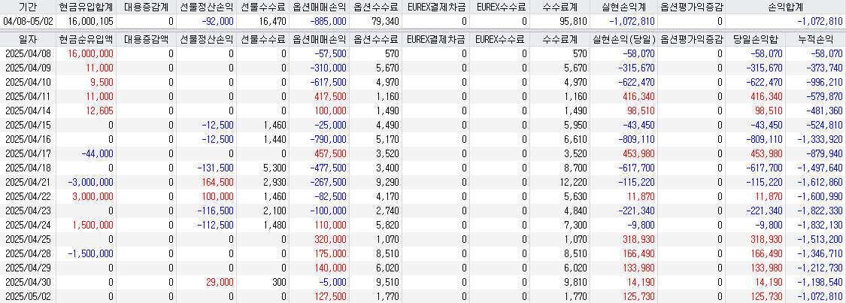The height and width of the screenshot is (303, 846).
Task: Select cumulative P/L cell -1,600,990
Action: tap(815, 197)
